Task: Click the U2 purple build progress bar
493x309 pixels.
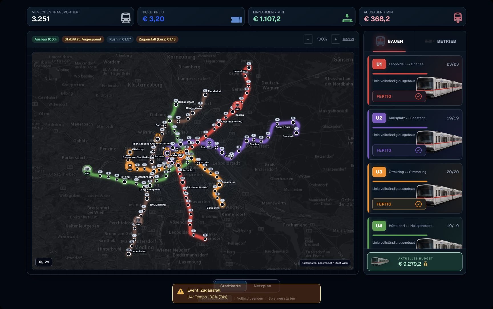Action: click(x=400, y=127)
